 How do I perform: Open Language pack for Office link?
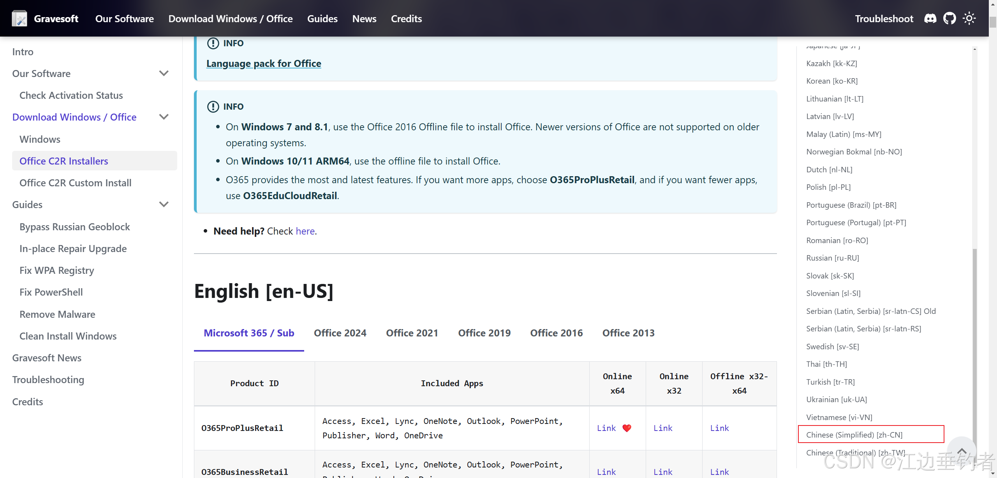click(x=264, y=63)
